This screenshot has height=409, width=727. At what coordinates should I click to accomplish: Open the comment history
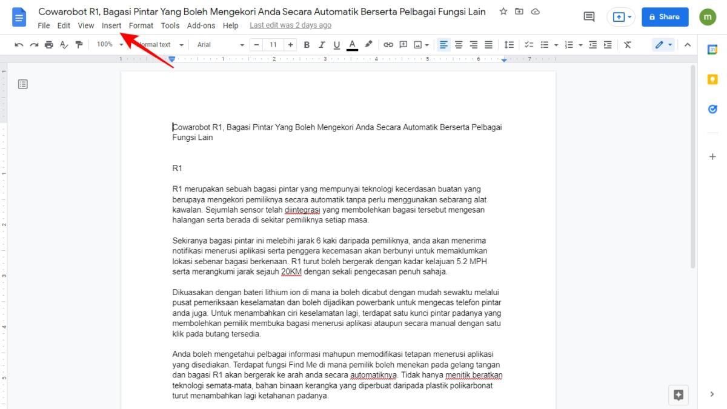tap(589, 17)
